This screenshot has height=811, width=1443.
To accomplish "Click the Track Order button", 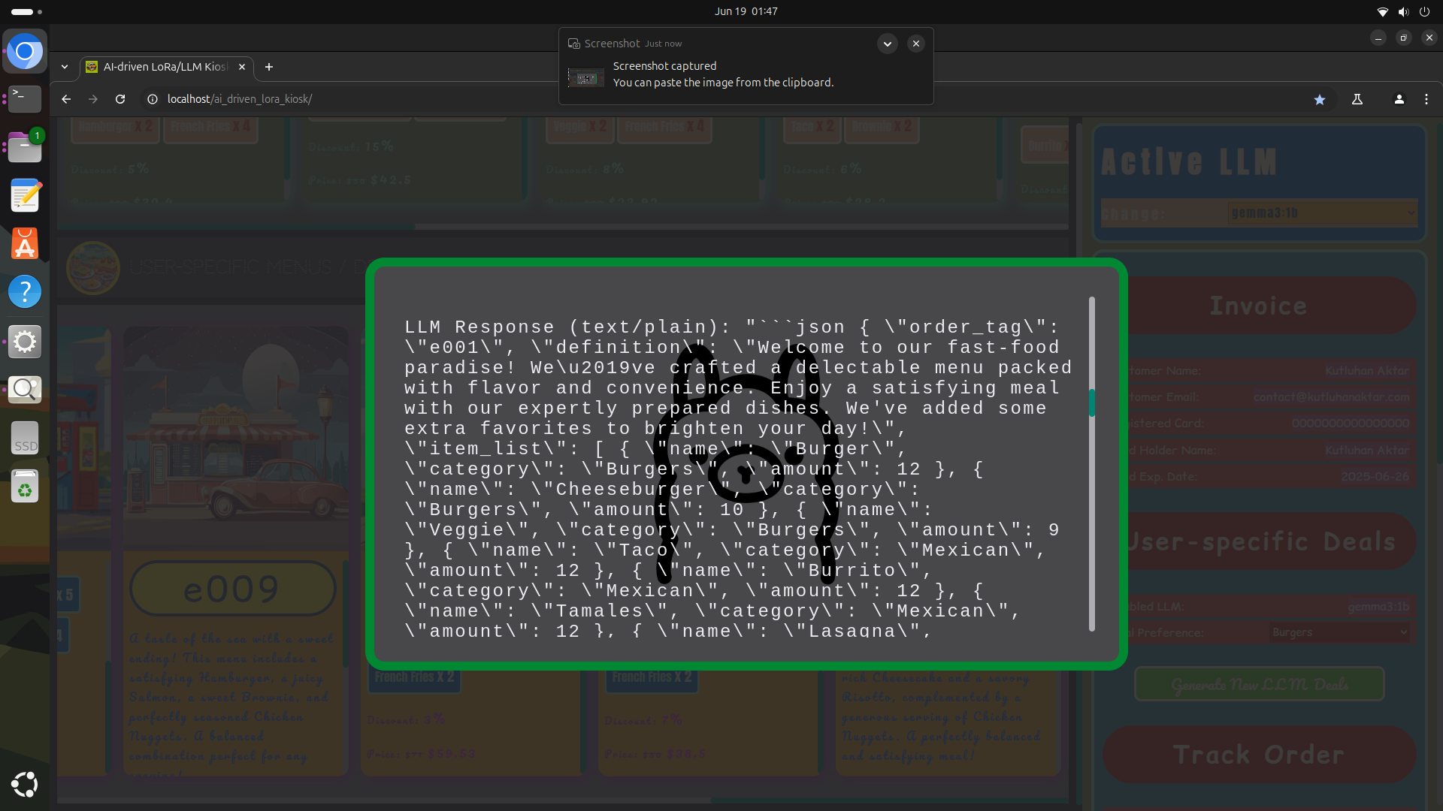I will pyautogui.click(x=1260, y=755).
